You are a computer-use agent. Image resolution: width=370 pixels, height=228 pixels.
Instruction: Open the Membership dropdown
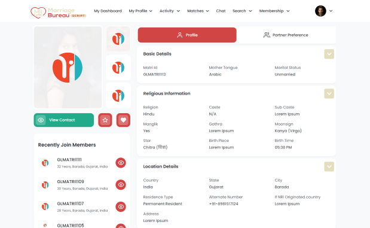274,11
